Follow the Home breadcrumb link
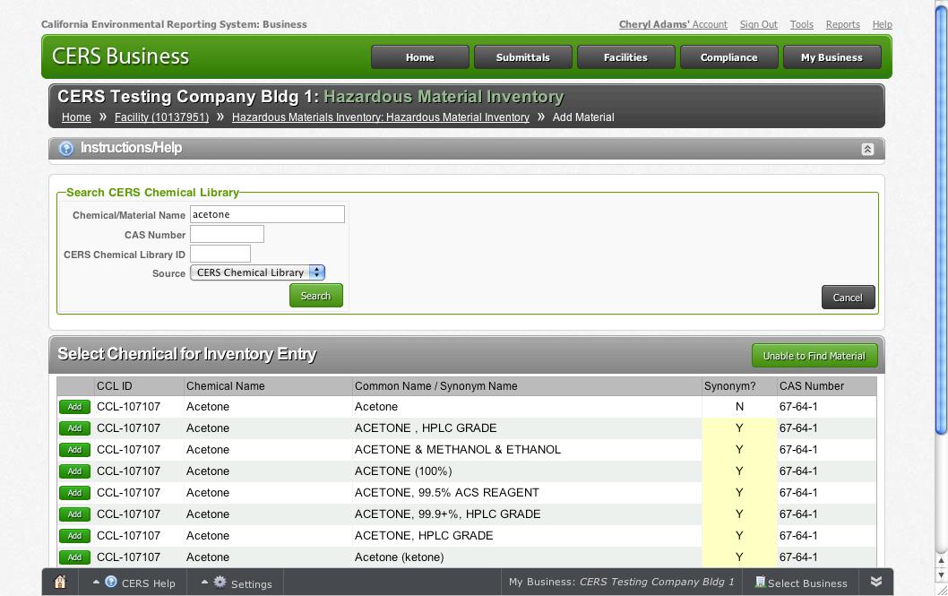 (x=76, y=117)
